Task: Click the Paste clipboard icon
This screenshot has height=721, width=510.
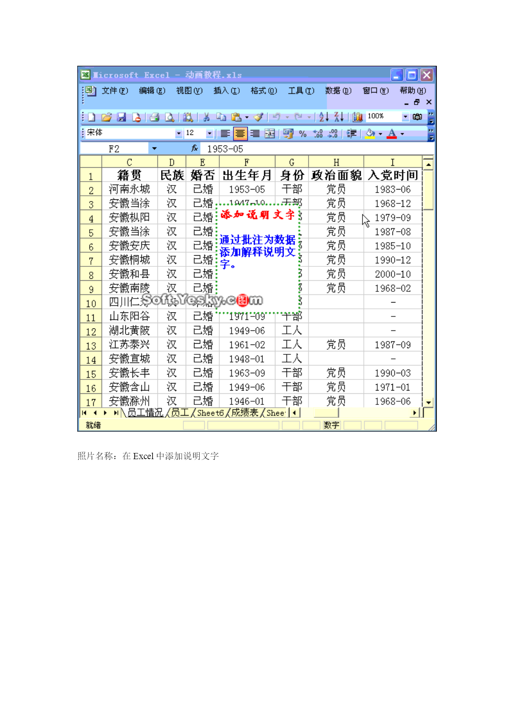Action: 236,117
